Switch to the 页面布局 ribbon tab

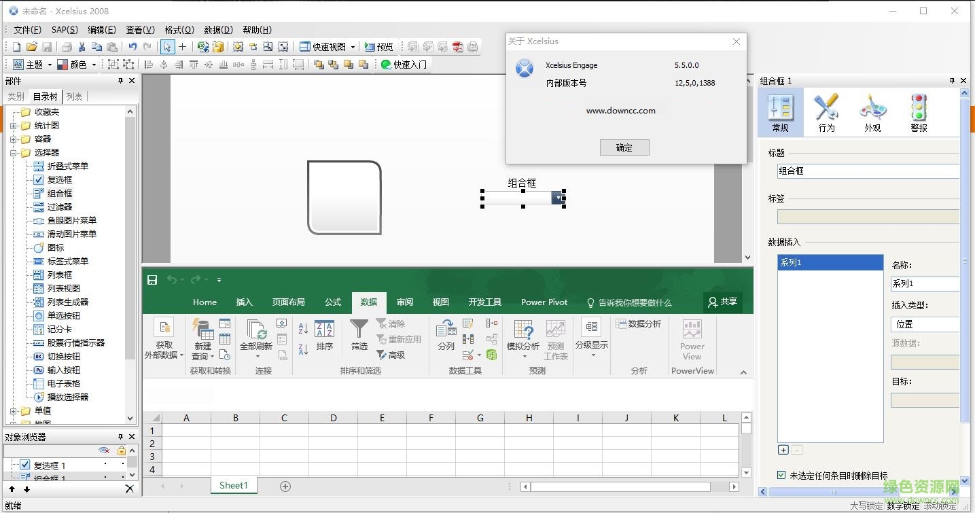click(288, 302)
